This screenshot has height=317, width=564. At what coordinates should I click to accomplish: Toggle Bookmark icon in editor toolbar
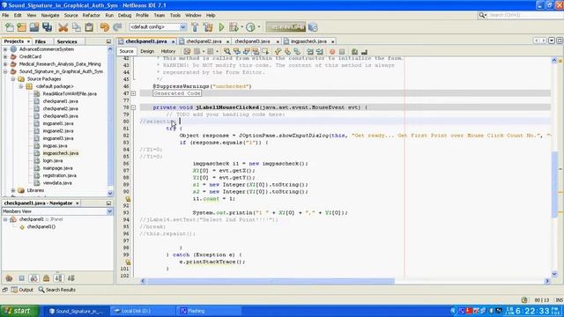click(x=297, y=52)
